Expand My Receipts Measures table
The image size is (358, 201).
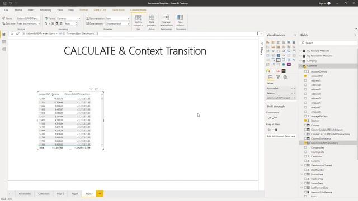300,51
